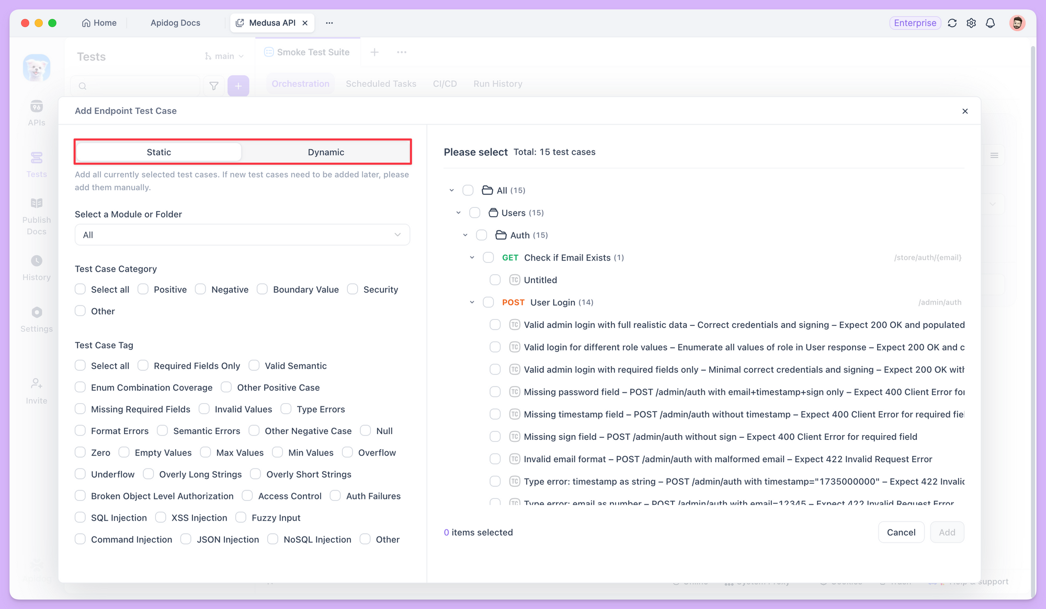Enable Select all under Test Case Category

click(x=80, y=289)
